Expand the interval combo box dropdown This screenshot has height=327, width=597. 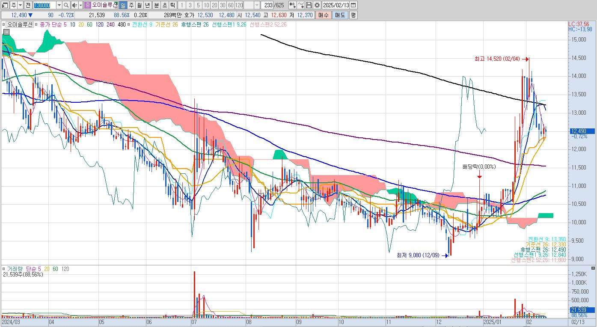[257, 5]
